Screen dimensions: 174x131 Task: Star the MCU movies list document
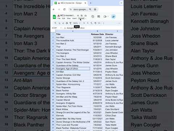point(78,16)
